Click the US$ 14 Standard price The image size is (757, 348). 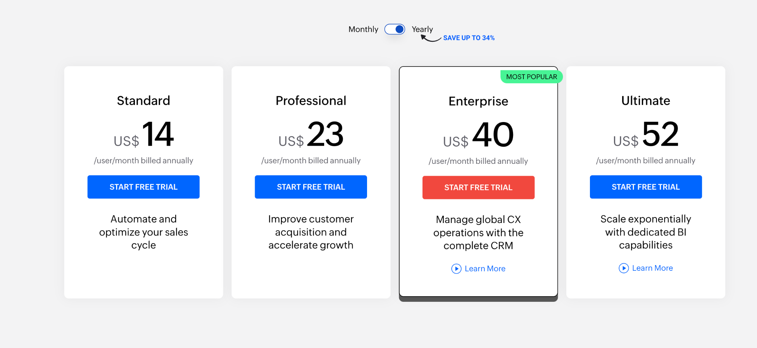(144, 135)
